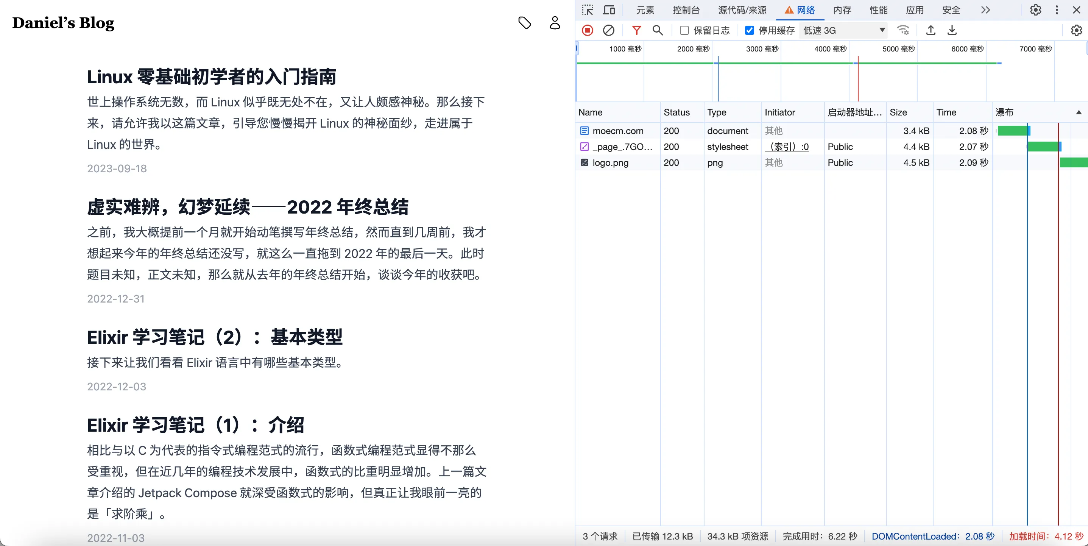Open DevTools three-dot customize menu
Screen dimensions: 1088x546
(1057, 10)
